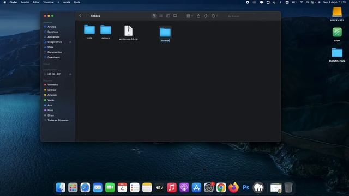Open FaceTime from the Dock
The width and height of the screenshot is (349, 196).
110,187
